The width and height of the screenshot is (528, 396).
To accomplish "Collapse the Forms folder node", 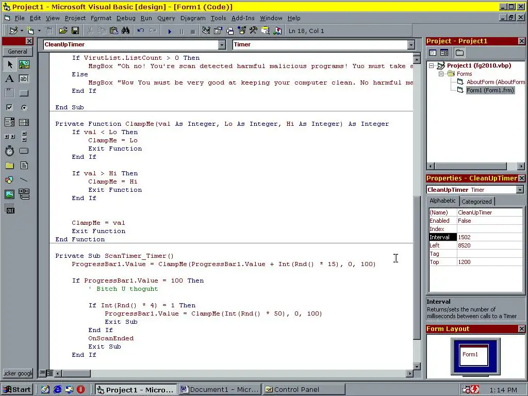I will pos(441,74).
